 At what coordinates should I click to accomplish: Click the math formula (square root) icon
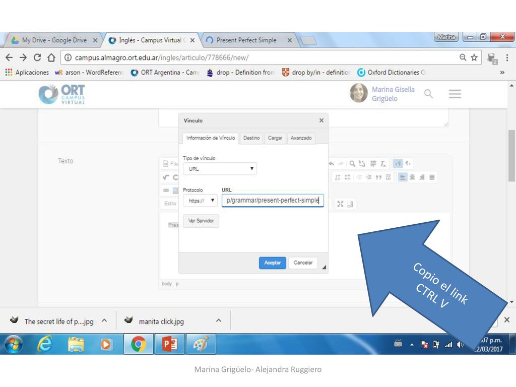(x=166, y=177)
